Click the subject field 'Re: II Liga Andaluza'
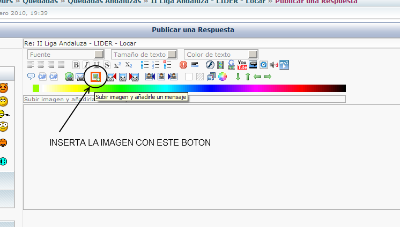Viewport: 400px width, 227px height. (212, 43)
